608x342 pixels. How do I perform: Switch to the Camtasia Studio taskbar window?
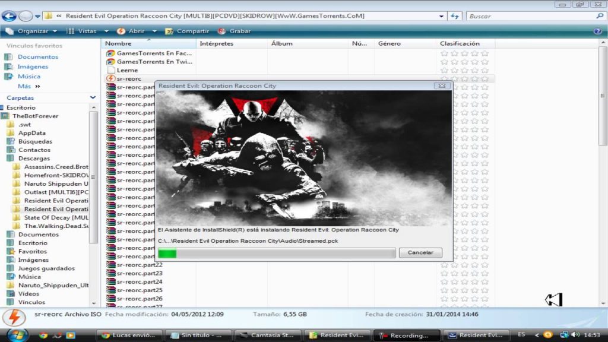[x=267, y=334]
